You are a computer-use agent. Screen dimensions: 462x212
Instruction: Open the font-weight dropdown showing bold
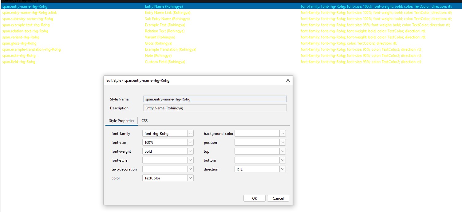pos(190,151)
